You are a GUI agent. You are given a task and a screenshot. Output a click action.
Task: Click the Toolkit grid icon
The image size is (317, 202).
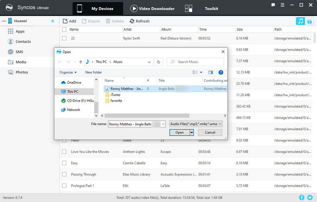tap(188, 9)
